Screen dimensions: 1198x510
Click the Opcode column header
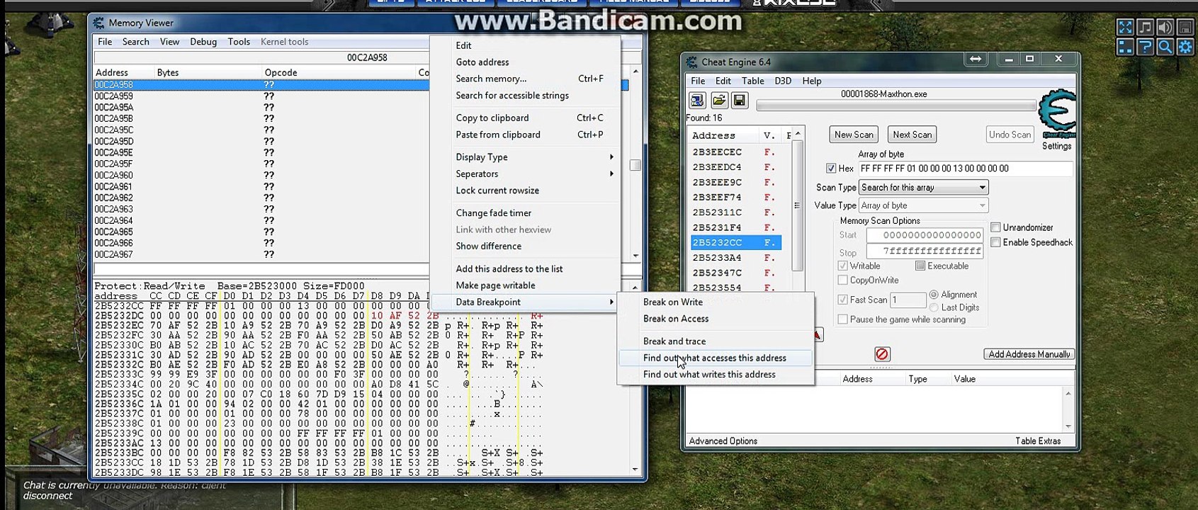[281, 73]
